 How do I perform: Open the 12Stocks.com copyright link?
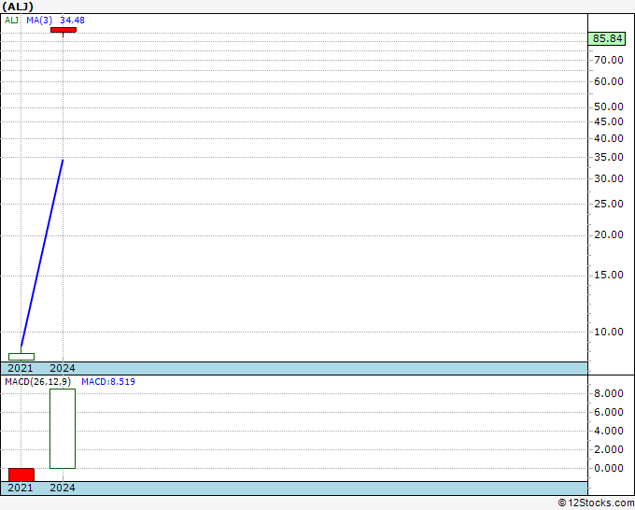pos(596,503)
